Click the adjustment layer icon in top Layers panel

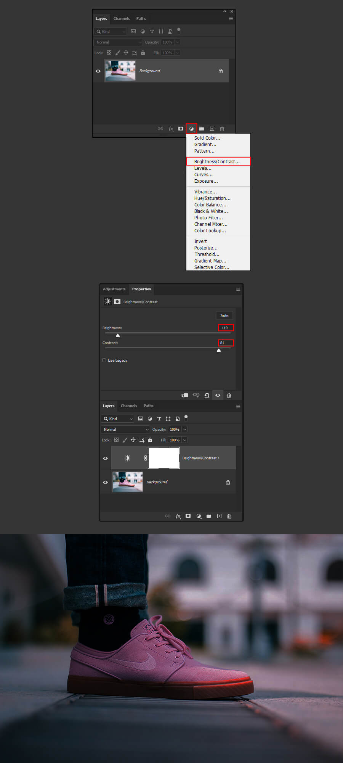click(x=191, y=129)
